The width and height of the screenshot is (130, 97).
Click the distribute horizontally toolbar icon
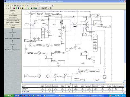click(x=48, y=8)
